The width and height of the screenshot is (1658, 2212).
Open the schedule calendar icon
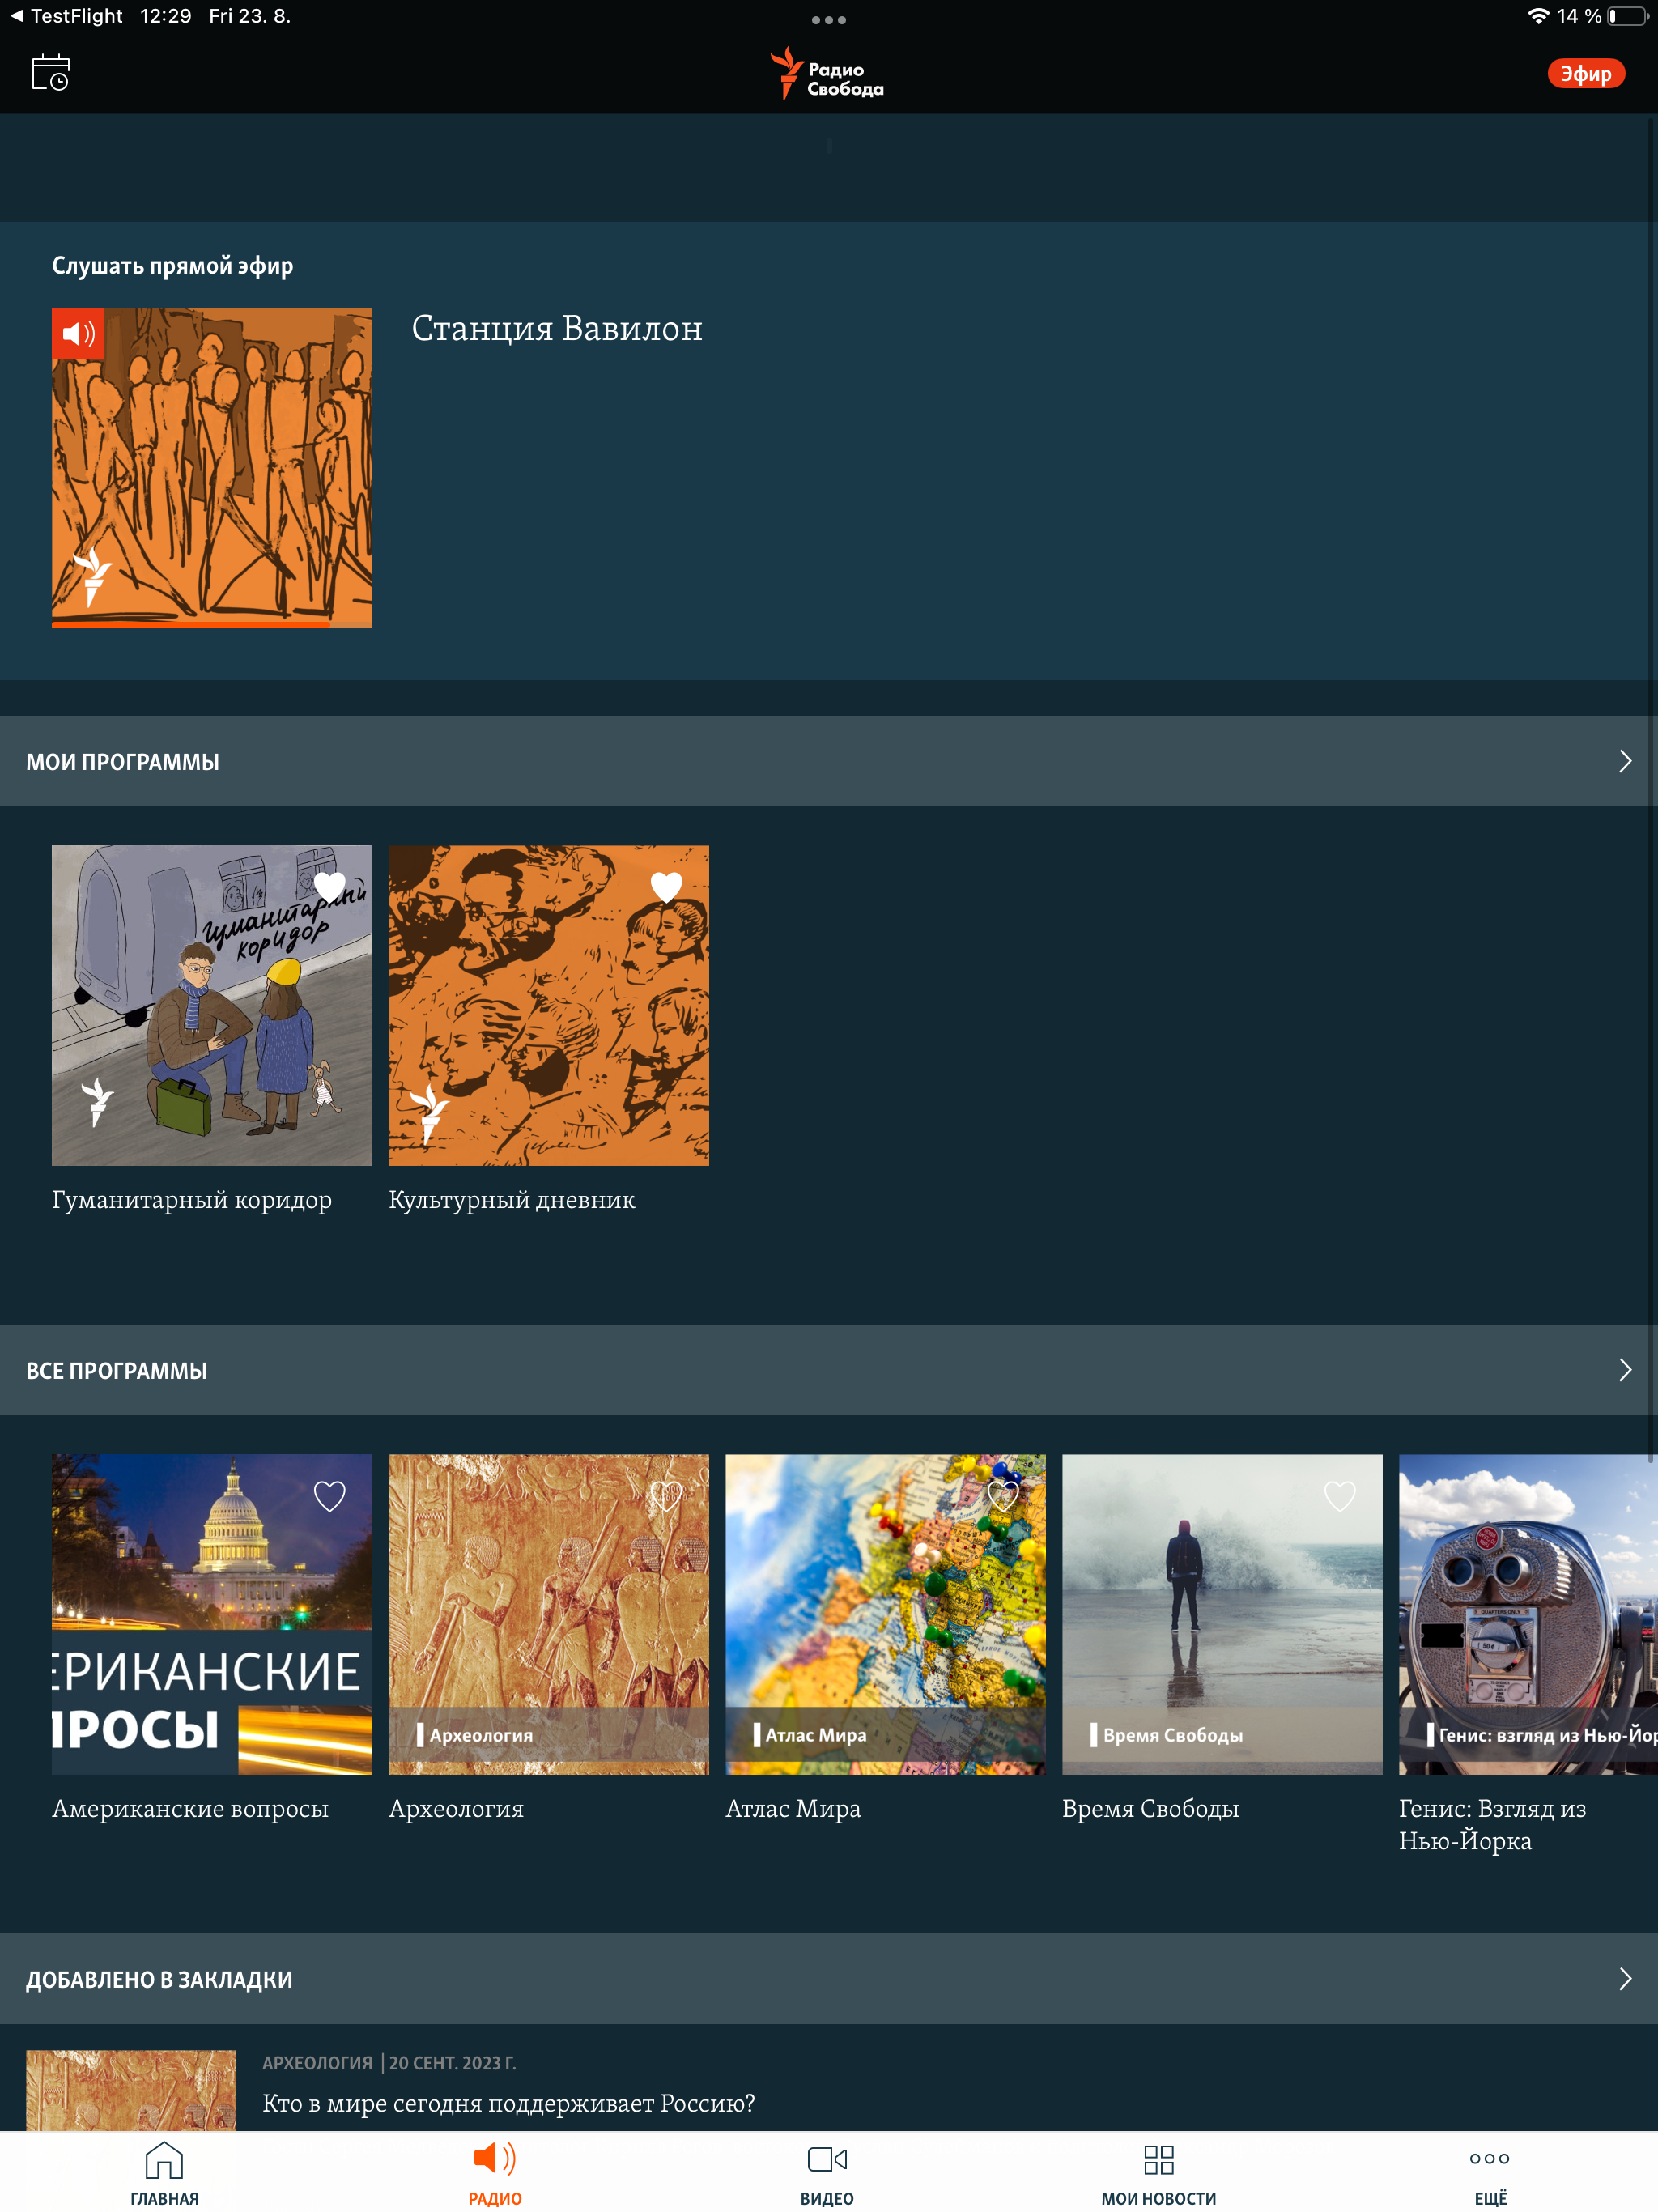click(x=50, y=73)
